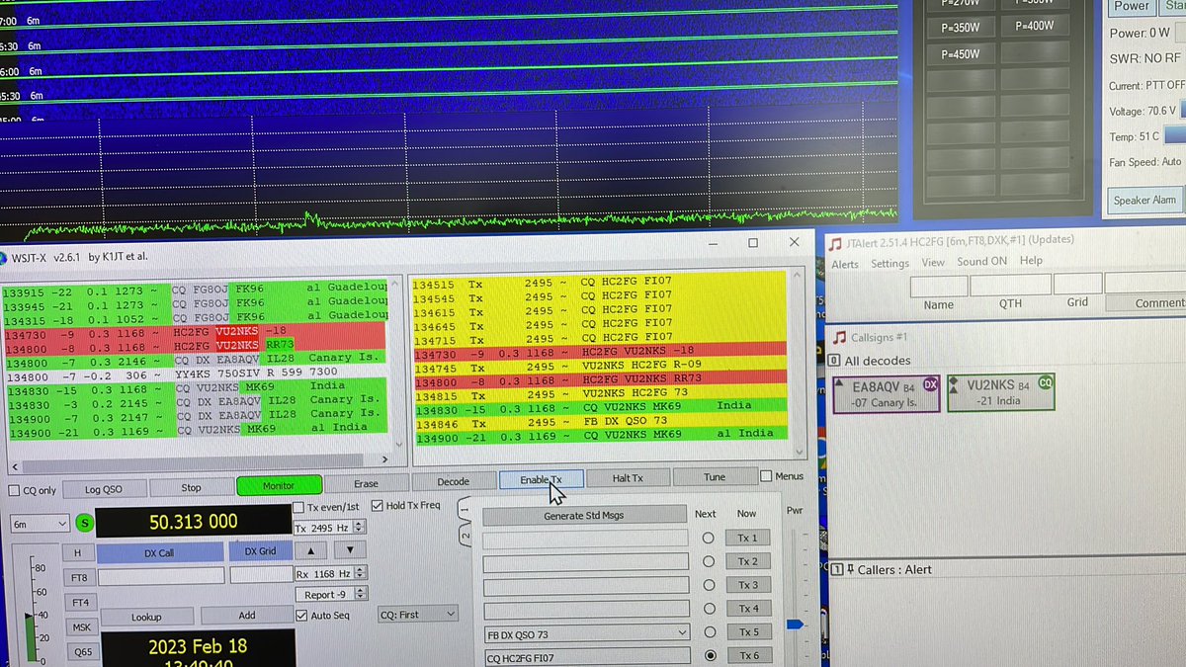
Task: Click the DX Call input field
Action: 161,576
